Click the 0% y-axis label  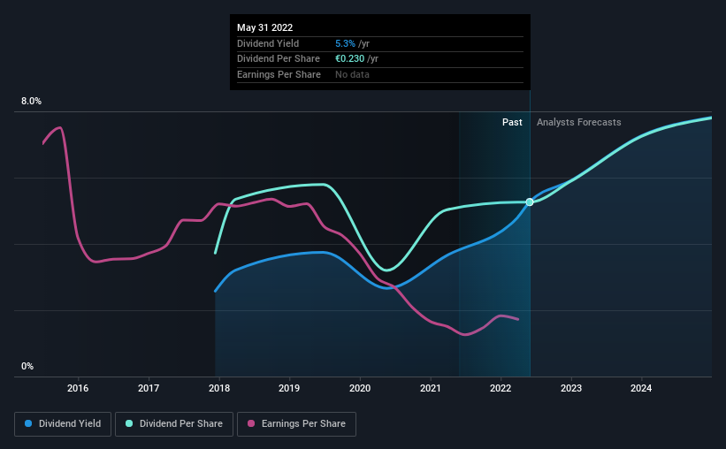pos(27,366)
